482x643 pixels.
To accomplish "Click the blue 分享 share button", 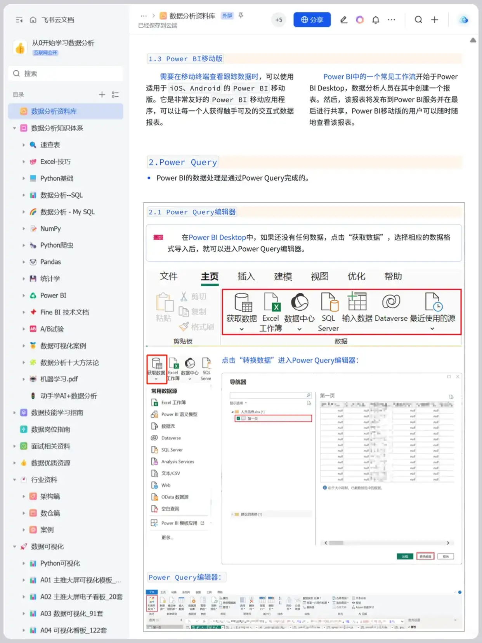I will pos(312,20).
